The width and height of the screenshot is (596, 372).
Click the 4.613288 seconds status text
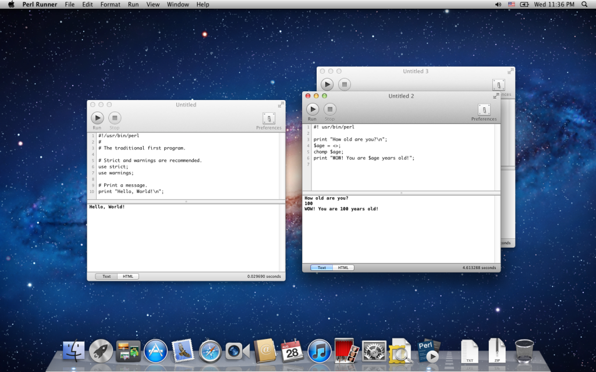pos(480,267)
